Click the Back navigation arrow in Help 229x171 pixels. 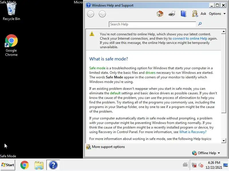(x=90, y=14)
